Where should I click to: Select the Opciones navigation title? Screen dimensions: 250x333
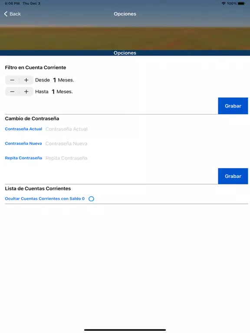click(125, 14)
